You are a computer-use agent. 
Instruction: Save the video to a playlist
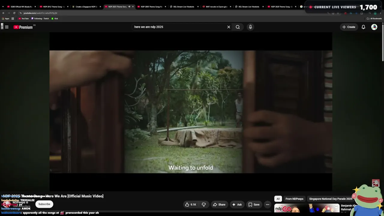click(254, 205)
